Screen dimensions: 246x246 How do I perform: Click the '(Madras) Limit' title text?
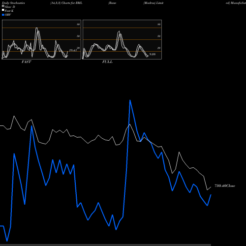click(153, 3)
